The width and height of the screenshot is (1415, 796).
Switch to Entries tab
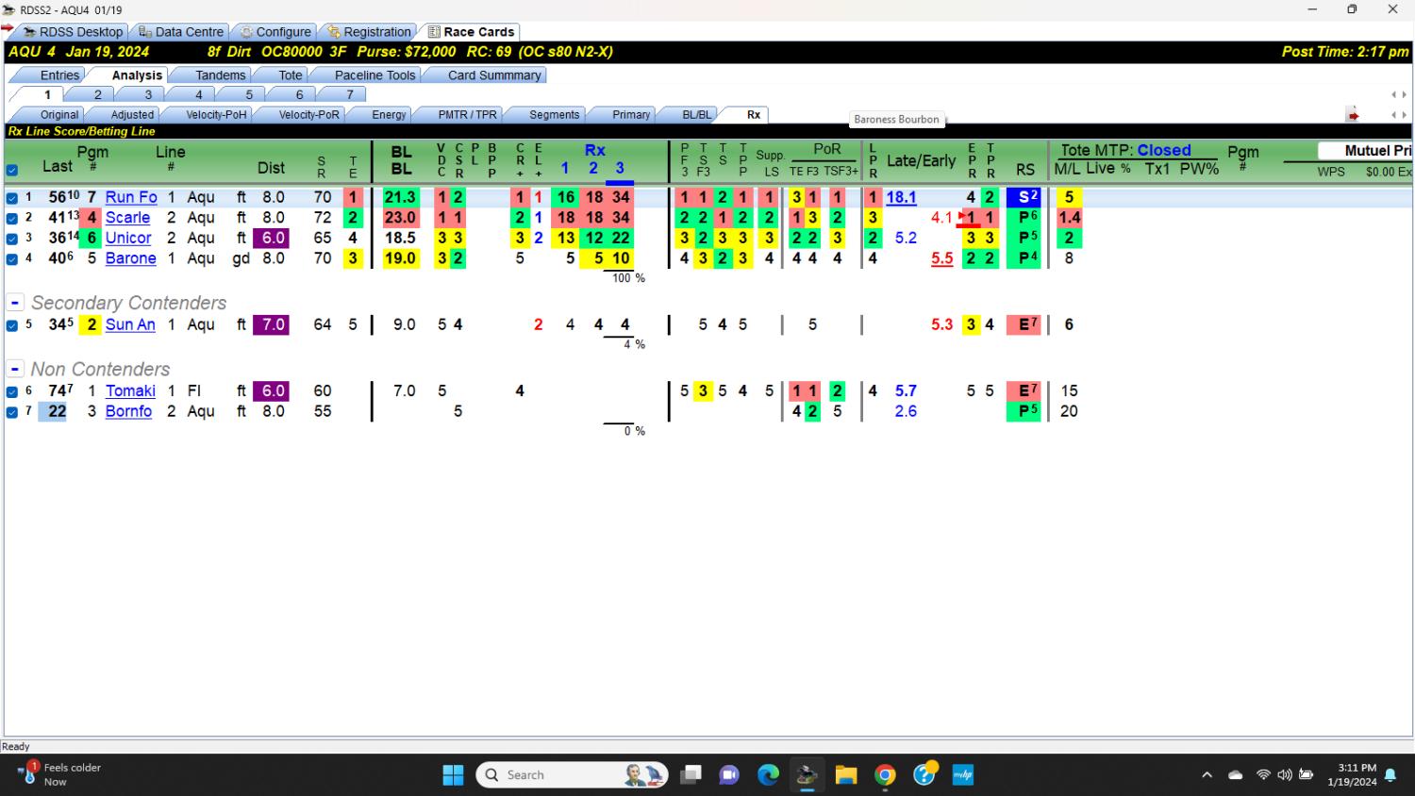pos(59,75)
